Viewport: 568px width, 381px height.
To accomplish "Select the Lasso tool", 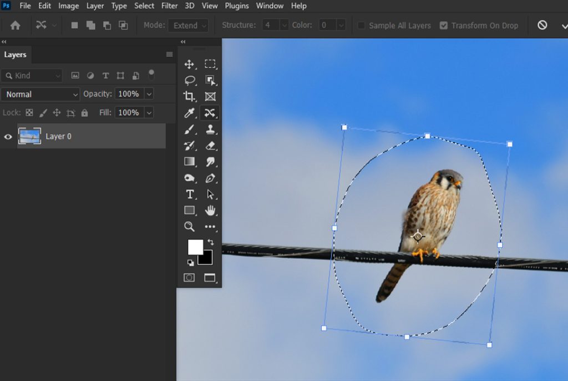I will coord(190,80).
